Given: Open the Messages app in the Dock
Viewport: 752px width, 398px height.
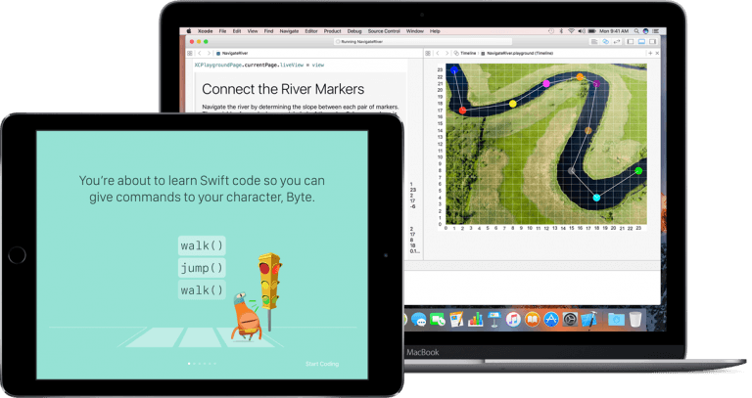Looking at the screenshot, I should (x=418, y=319).
